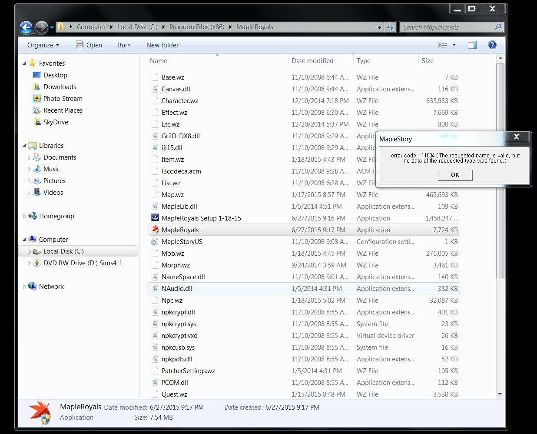This screenshot has height=434, width=537.
Task: Click New folder in the toolbar
Action: click(162, 45)
